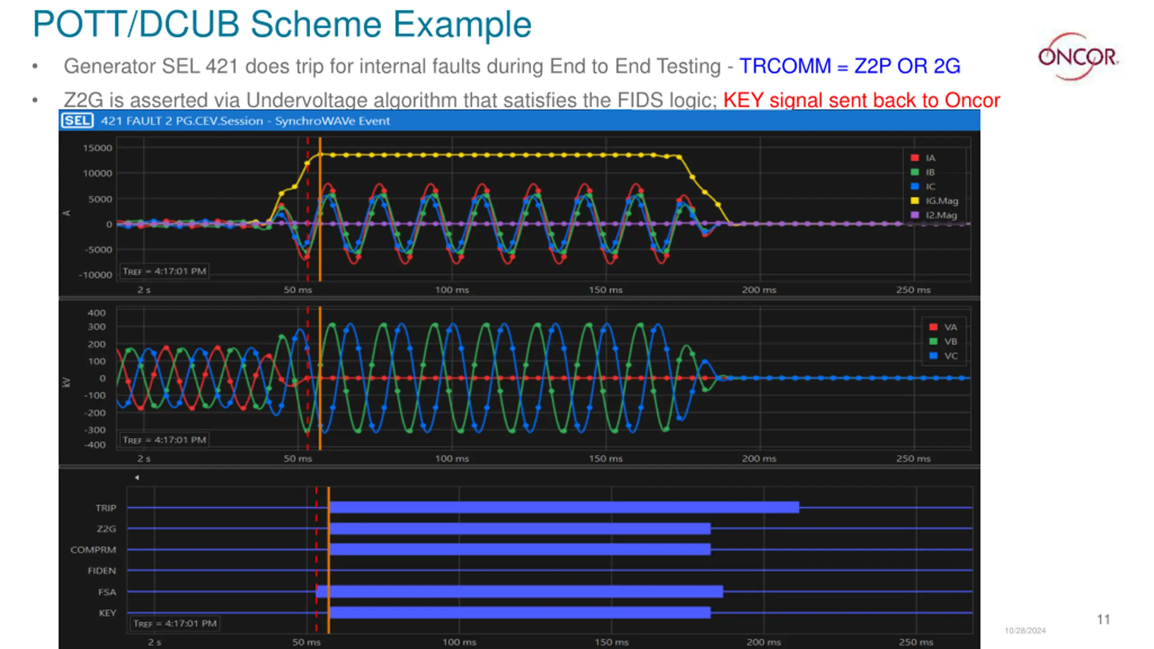
Task: Collapse arrow above digital signals panel
Action: tap(137, 477)
